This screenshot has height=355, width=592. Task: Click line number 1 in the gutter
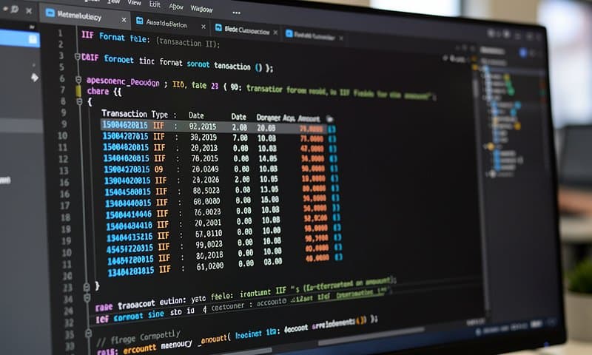(x=64, y=33)
